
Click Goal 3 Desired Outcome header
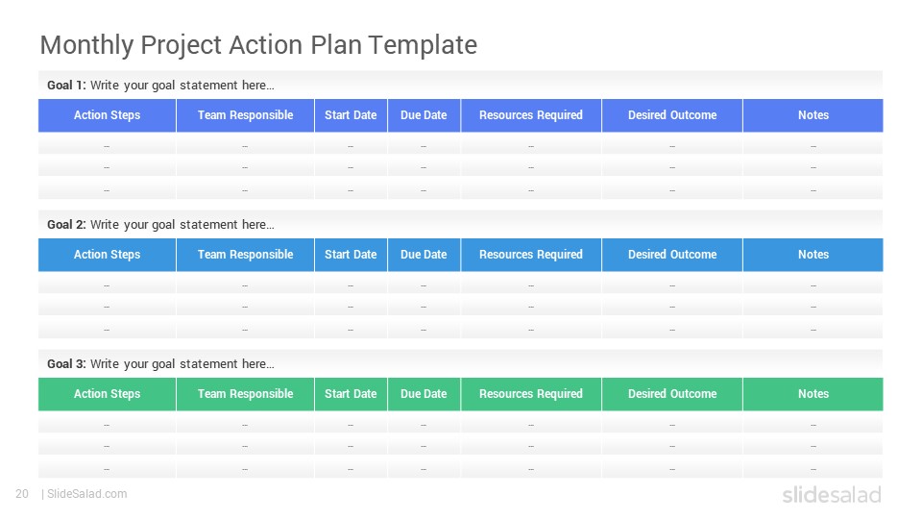(x=672, y=394)
